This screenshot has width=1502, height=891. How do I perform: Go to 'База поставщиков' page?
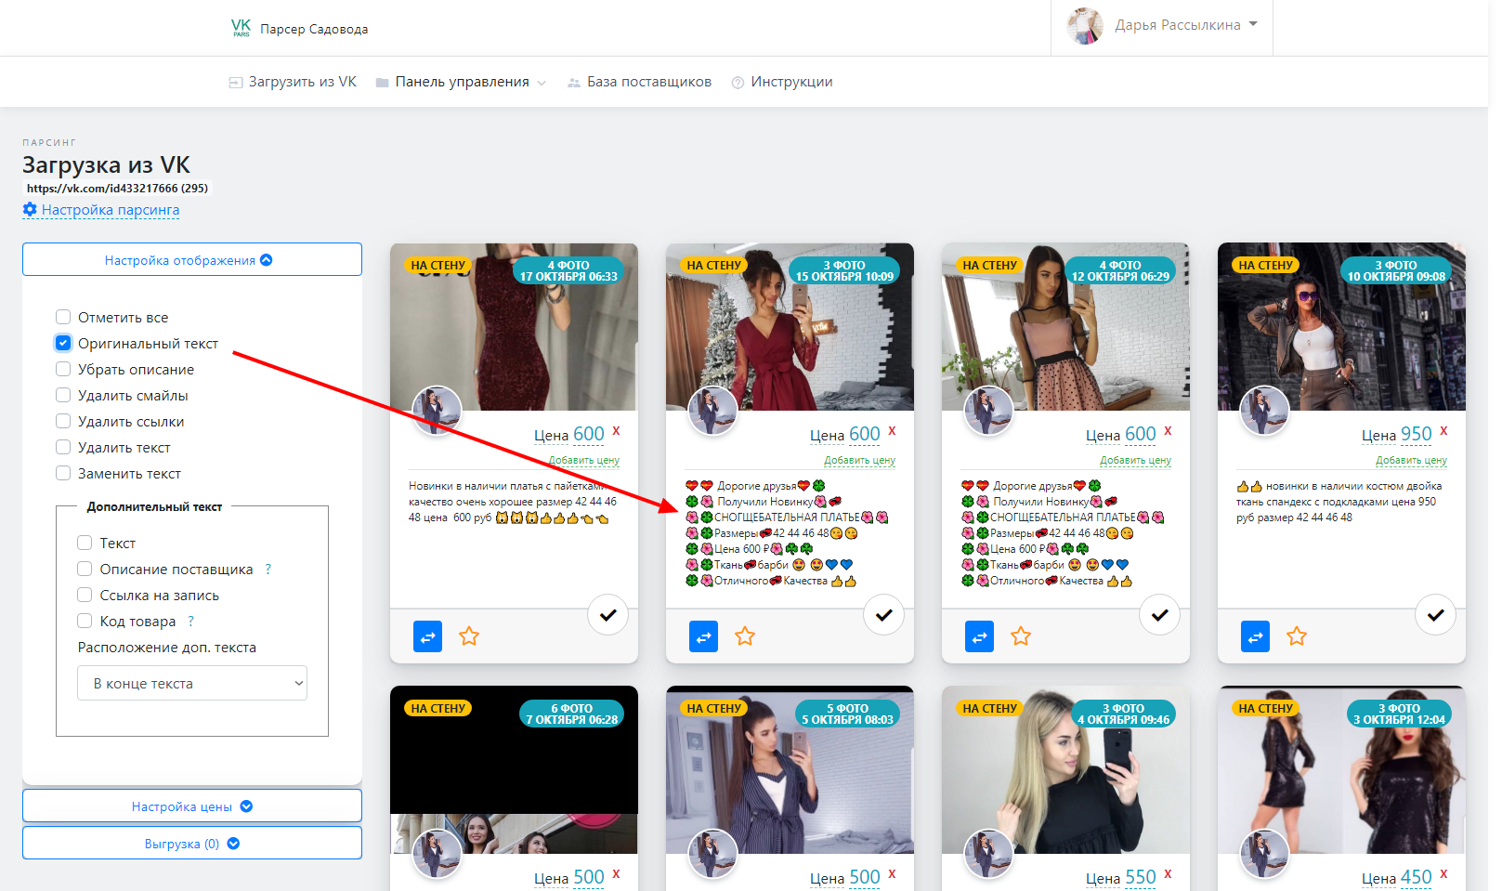click(648, 82)
